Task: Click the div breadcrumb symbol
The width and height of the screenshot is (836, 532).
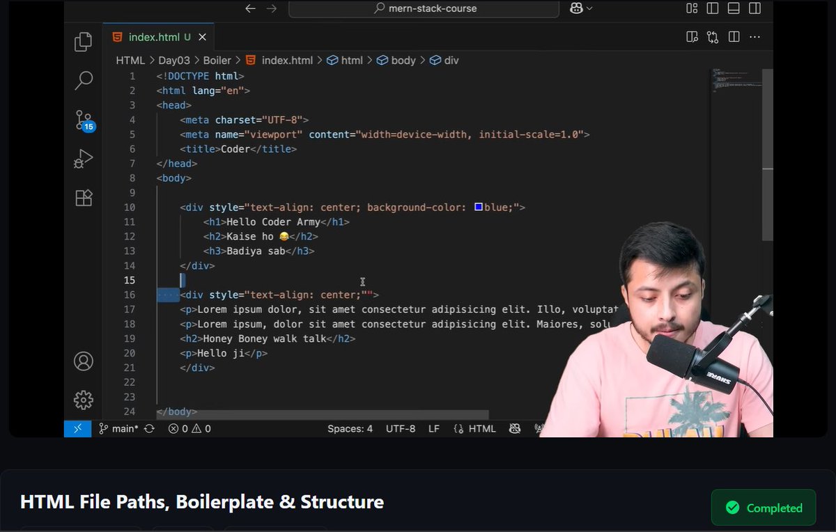Action: click(x=444, y=61)
